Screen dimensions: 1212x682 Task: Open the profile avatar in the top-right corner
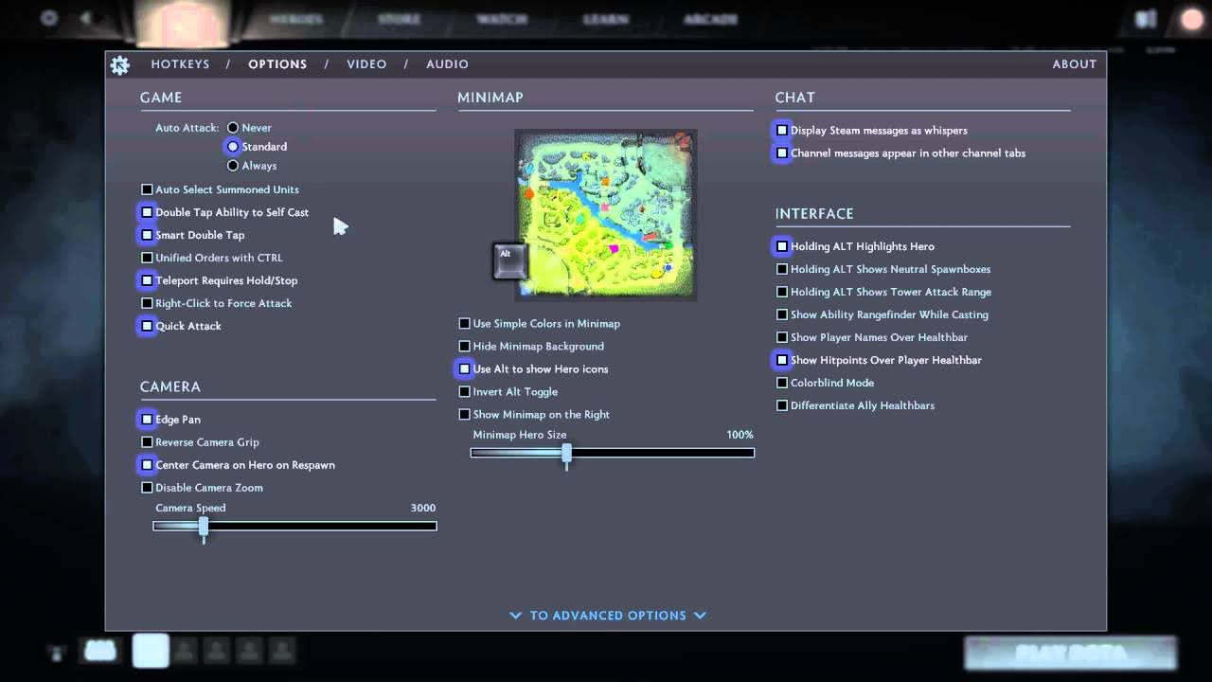(x=1192, y=20)
